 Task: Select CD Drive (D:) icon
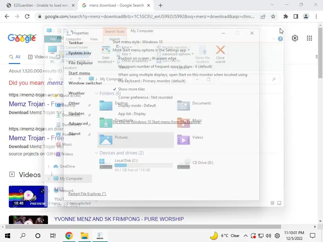183,164
